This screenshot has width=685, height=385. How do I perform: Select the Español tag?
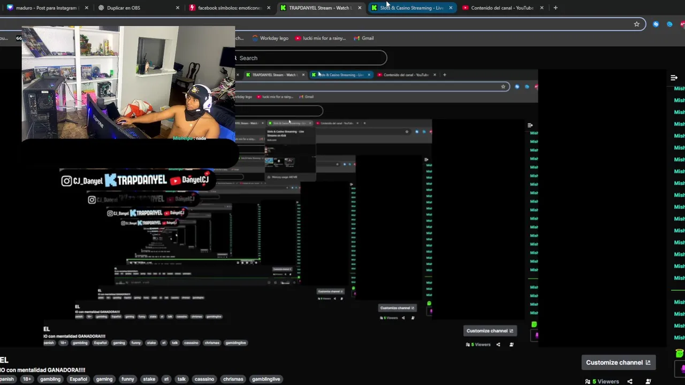(78, 379)
